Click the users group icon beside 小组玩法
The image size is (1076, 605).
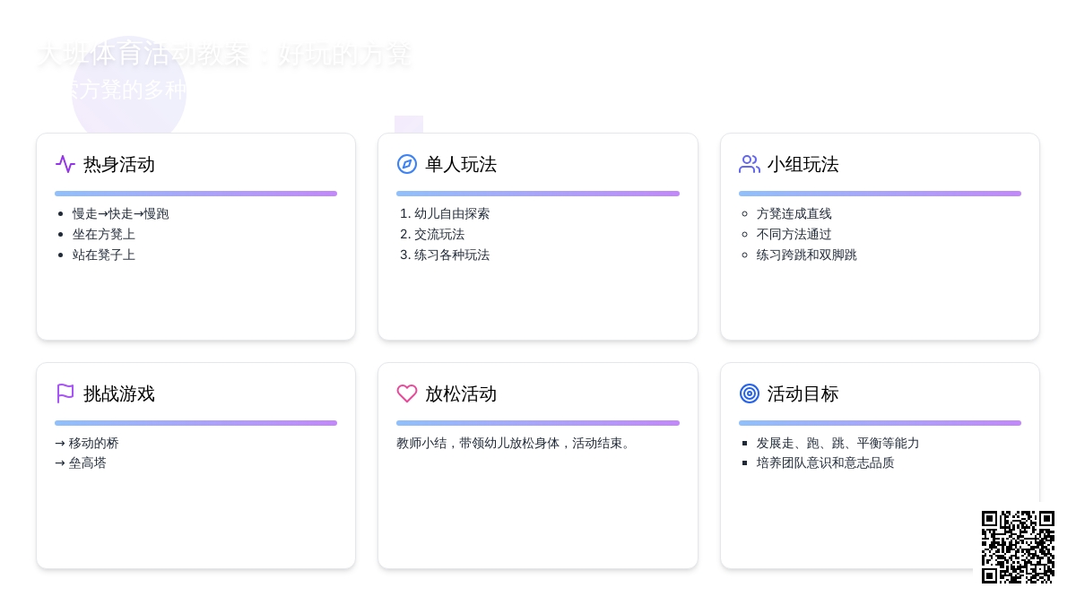tap(750, 164)
